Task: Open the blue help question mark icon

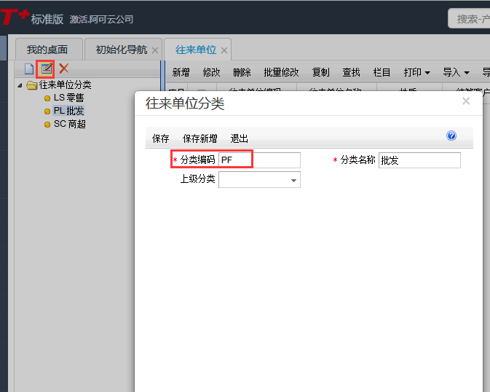Action: tap(451, 136)
